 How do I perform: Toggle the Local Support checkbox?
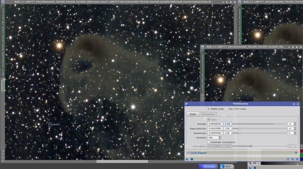pos(188,153)
